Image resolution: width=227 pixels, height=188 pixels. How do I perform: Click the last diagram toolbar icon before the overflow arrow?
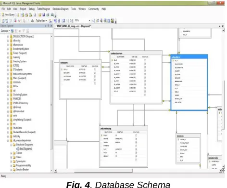(x=113, y=21)
